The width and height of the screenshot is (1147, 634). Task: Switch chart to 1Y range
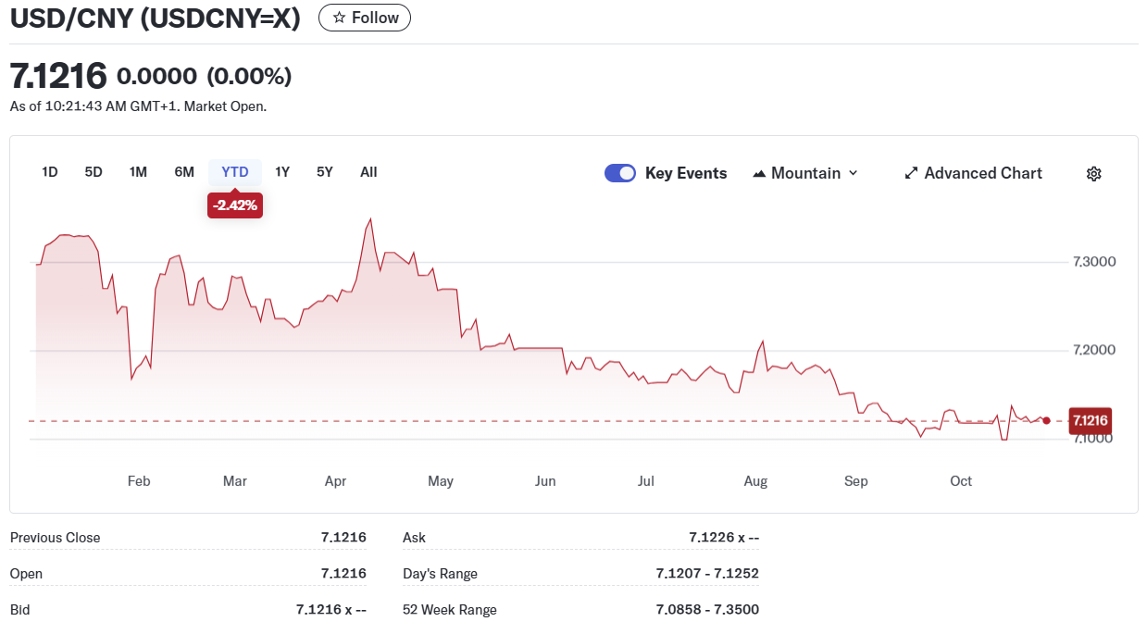(282, 172)
